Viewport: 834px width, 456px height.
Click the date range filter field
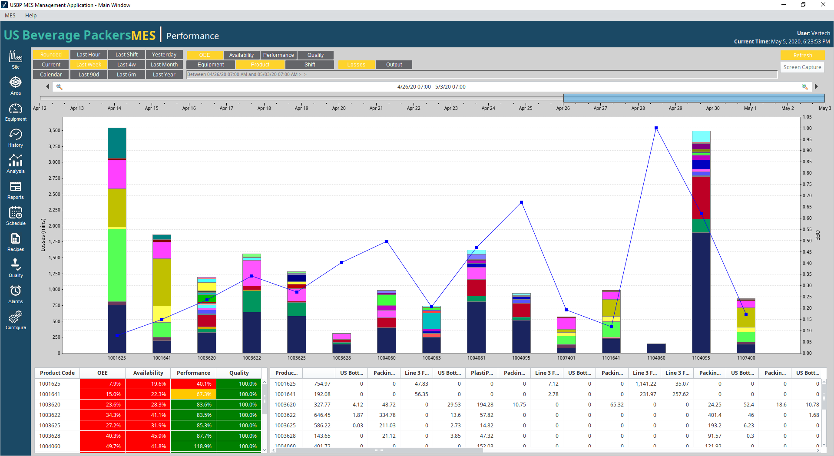(x=482, y=75)
